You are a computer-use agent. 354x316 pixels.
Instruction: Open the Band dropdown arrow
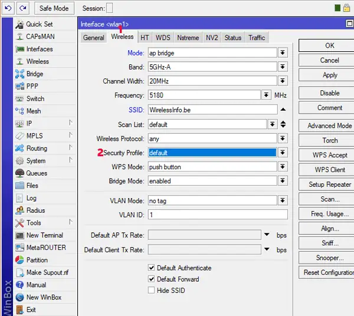click(x=283, y=67)
